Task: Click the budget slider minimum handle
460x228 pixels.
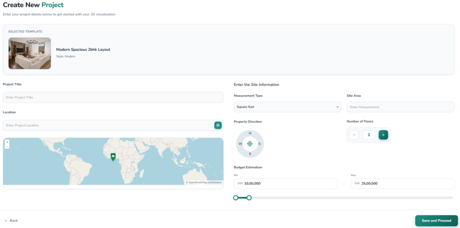Action: tap(236, 197)
